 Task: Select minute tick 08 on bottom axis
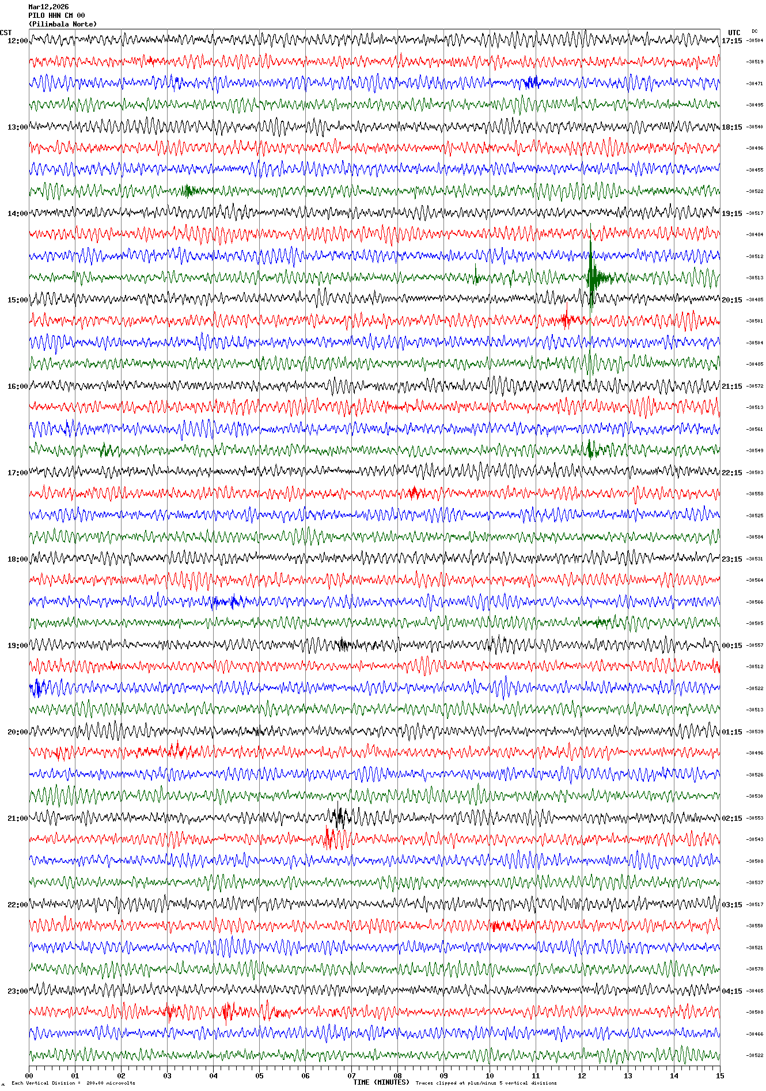(397, 1075)
